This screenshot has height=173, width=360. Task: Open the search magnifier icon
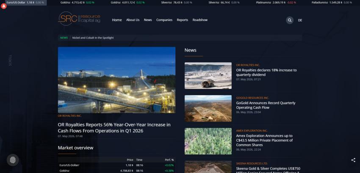point(290,20)
